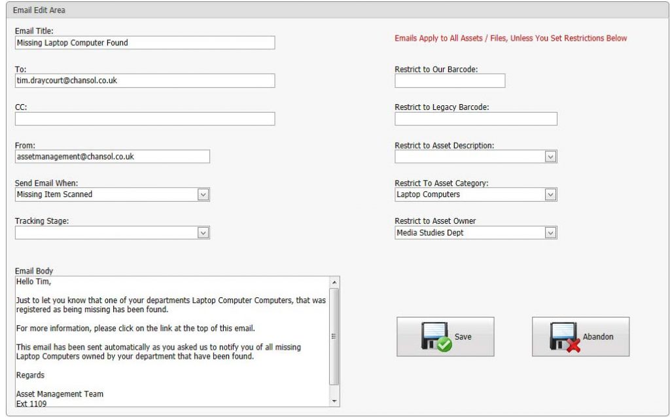670x417 pixels.
Task: Open the Restrict To Asset Category dropdown
Action: (550, 194)
